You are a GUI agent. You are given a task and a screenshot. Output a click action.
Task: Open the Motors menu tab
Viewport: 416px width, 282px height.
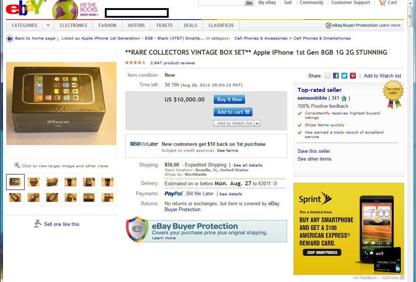136,25
